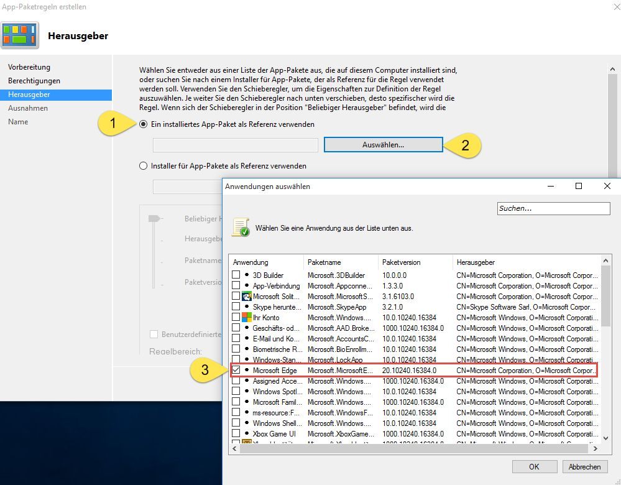
Task: Tick the 3D Builder checkbox
Action: (x=236, y=275)
